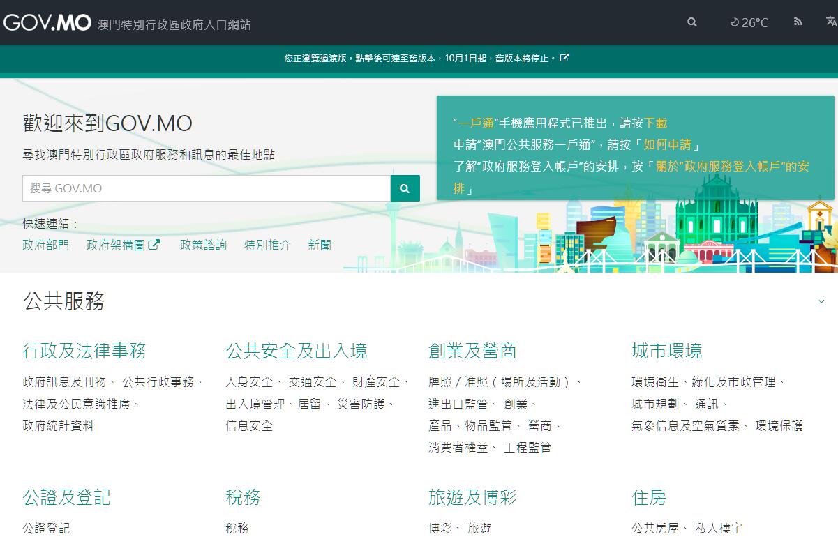
Task: Click the GOV.MO logo
Action: pos(47,23)
